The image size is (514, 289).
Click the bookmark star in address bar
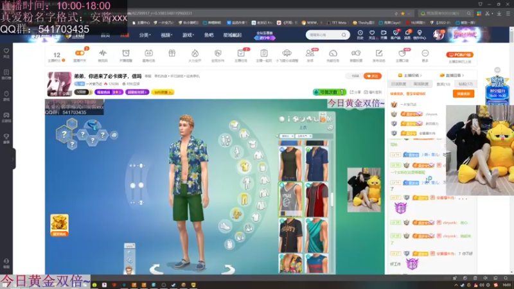(x=403, y=13)
